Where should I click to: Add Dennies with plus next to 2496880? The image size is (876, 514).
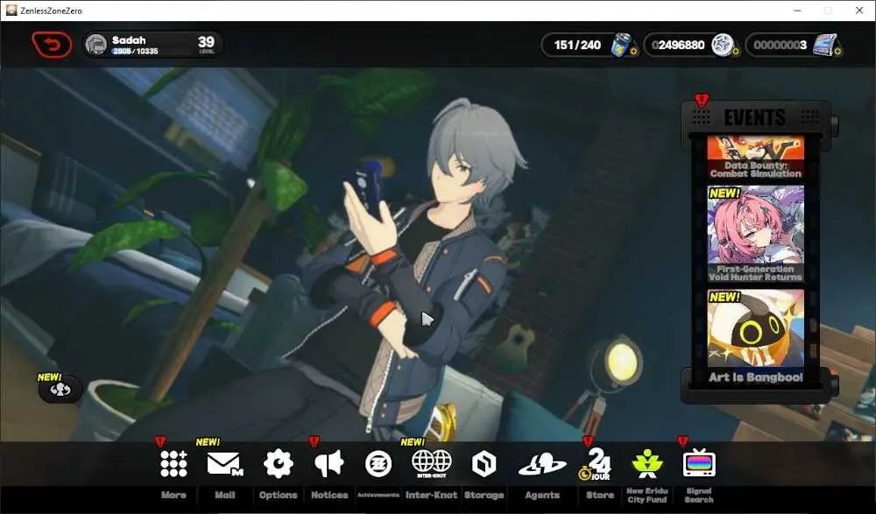tap(735, 52)
